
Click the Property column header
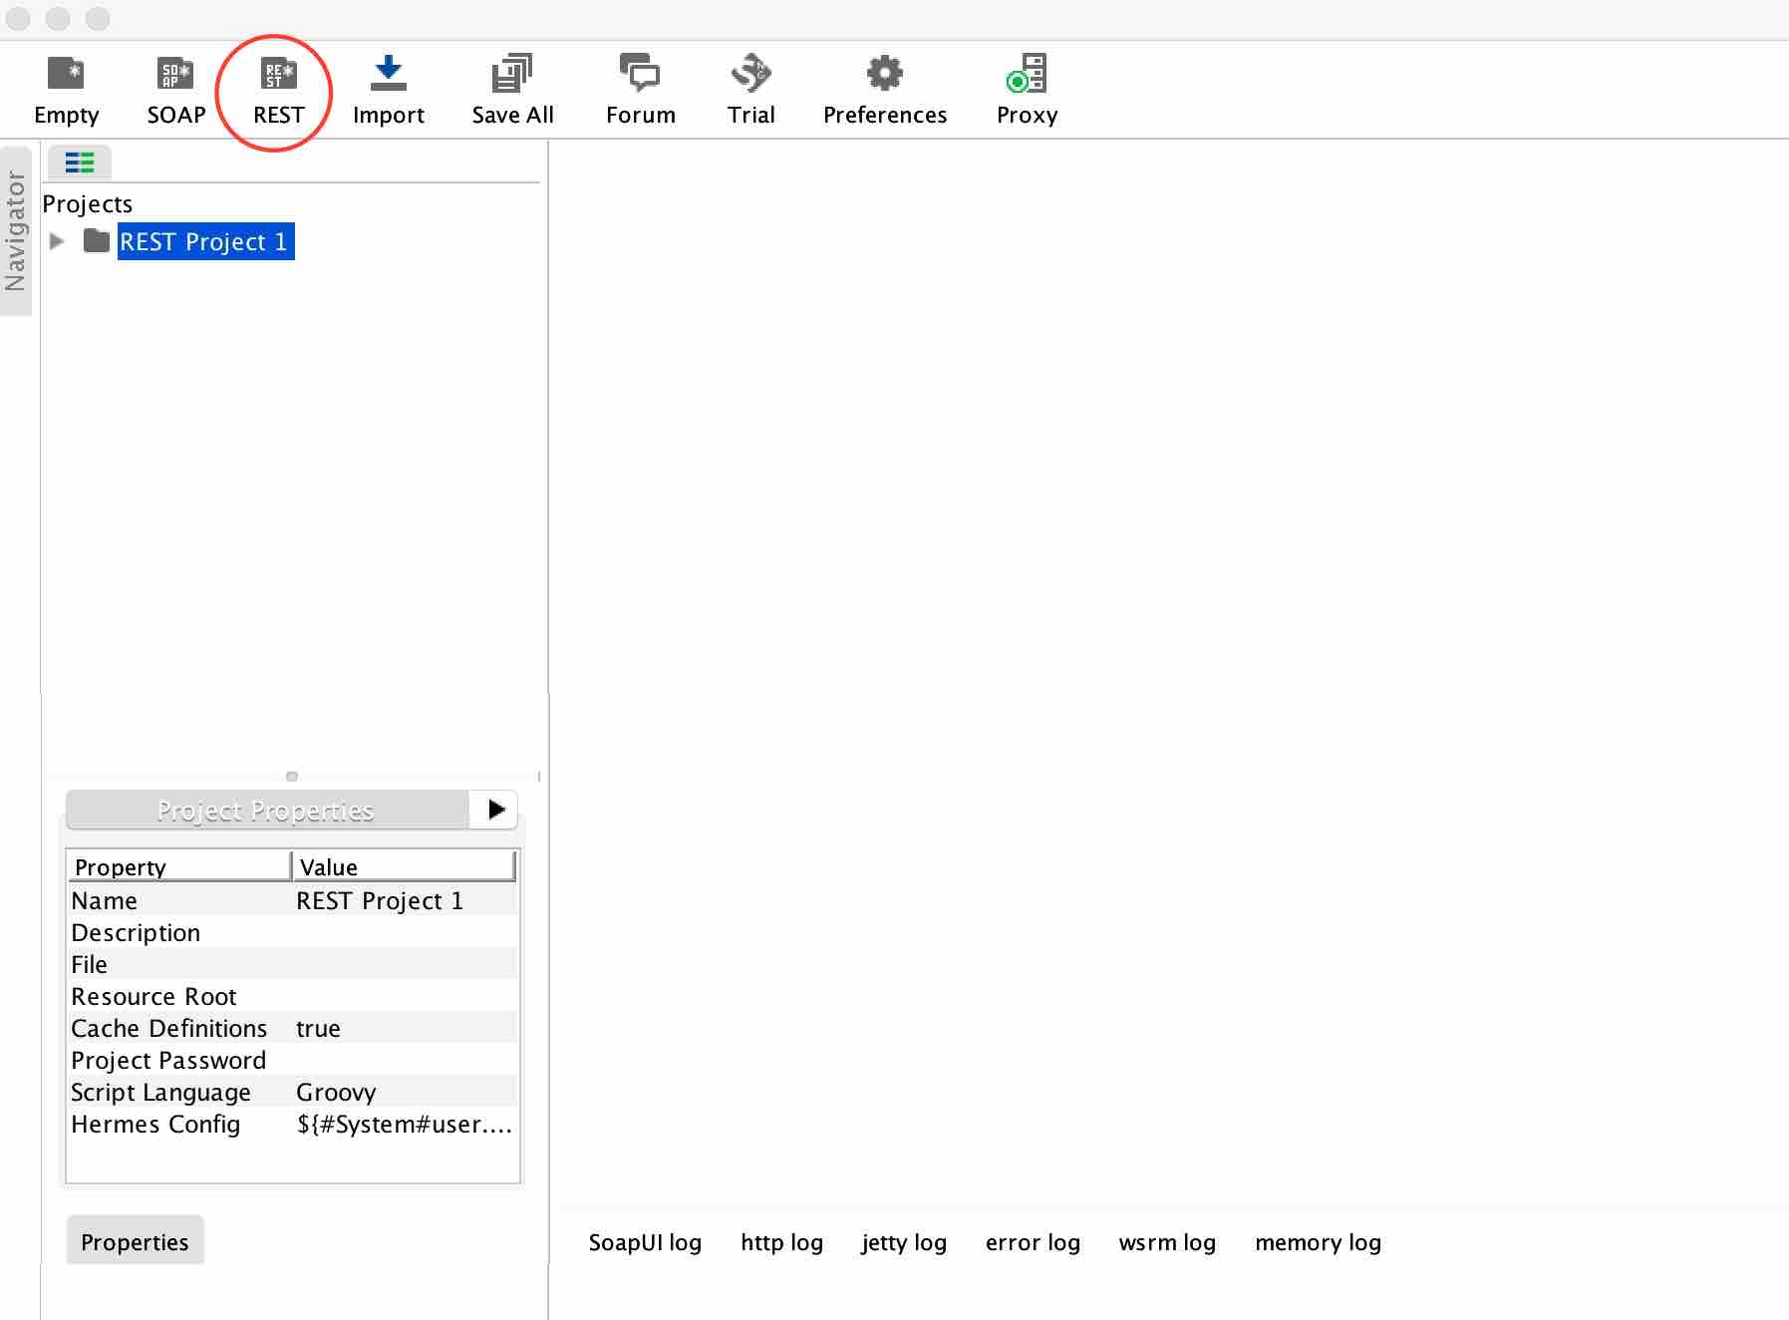(179, 866)
